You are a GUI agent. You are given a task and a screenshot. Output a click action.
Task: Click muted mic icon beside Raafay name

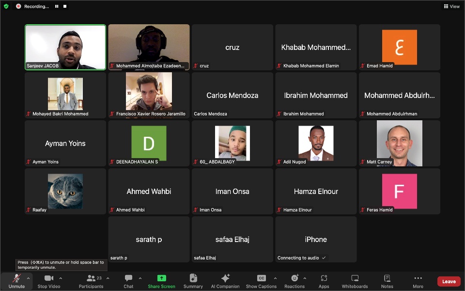click(29, 210)
